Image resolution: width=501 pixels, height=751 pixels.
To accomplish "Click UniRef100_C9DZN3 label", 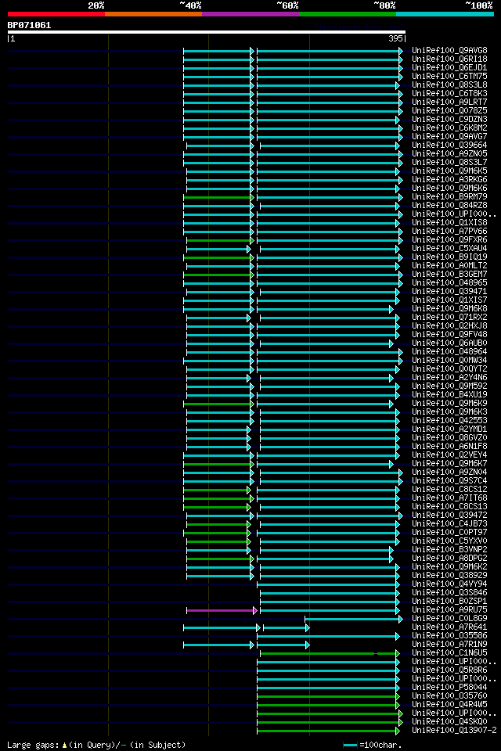I will coord(449,119).
